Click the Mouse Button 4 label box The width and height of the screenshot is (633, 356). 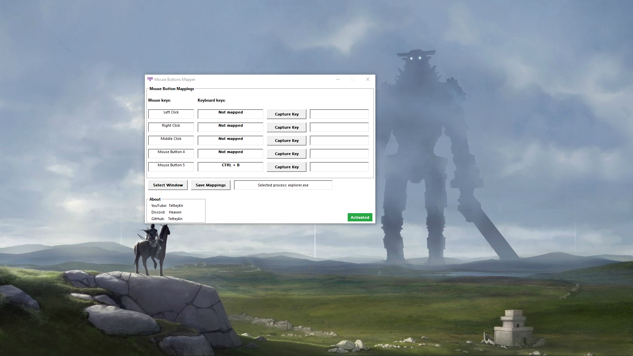[x=171, y=153]
